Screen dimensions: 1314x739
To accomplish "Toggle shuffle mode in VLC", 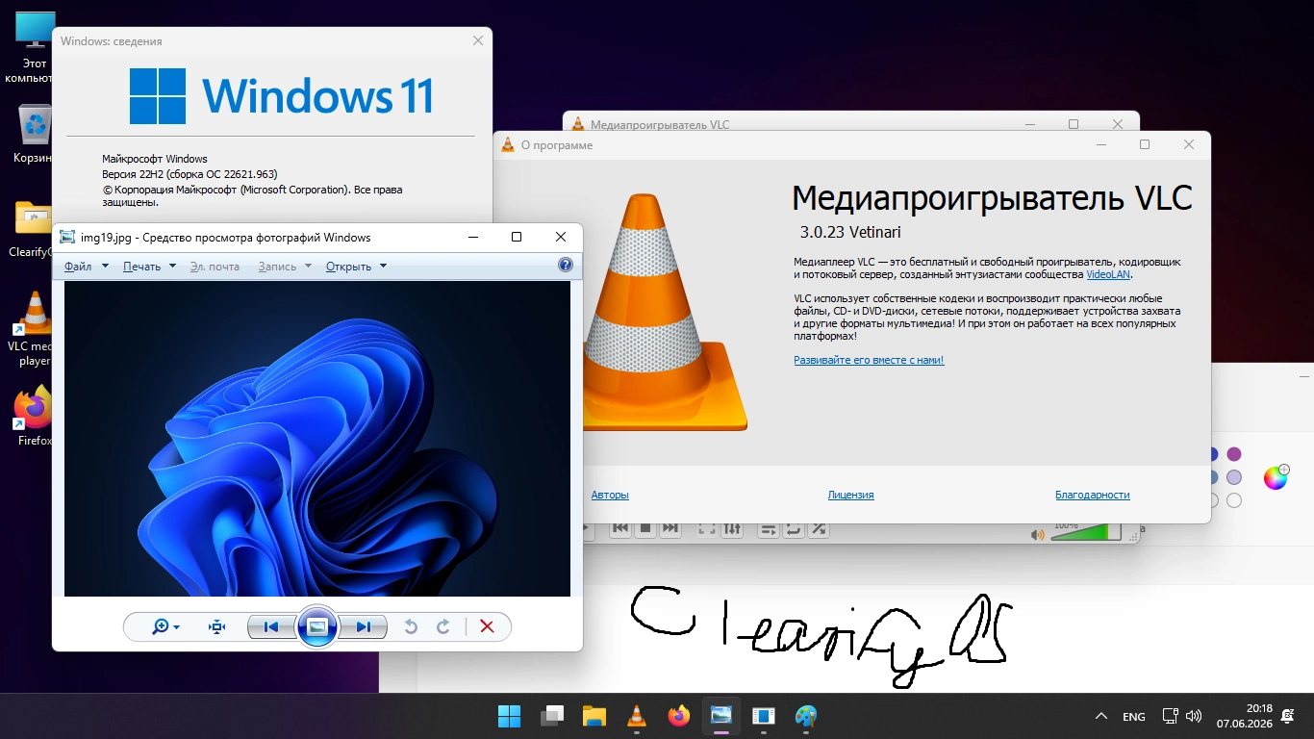I will click(x=819, y=529).
